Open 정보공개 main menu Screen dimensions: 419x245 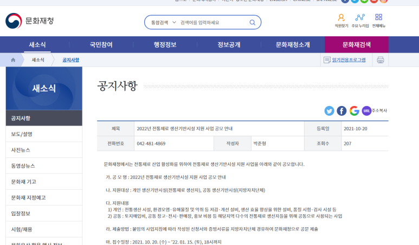point(229,44)
